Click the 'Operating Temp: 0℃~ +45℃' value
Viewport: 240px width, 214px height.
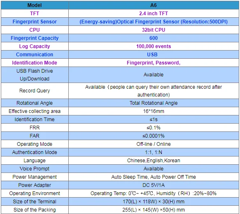[122, 193]
